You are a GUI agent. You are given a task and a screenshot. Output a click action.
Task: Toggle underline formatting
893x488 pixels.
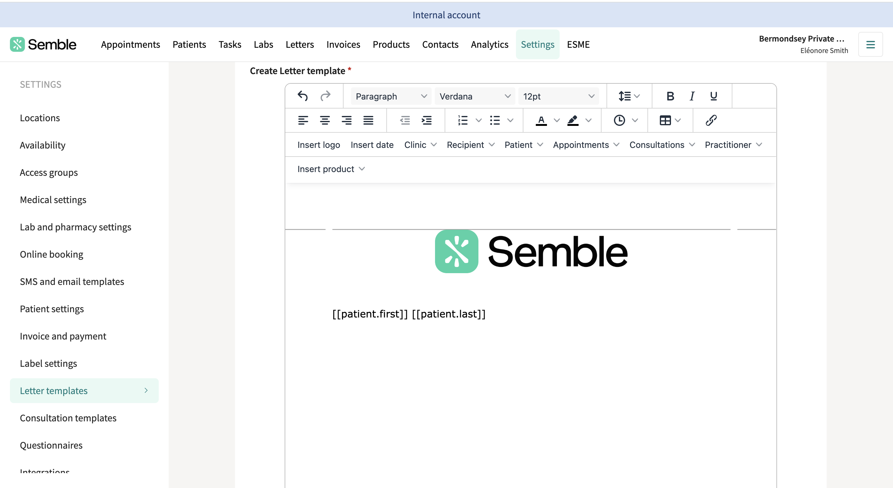click(x=713, y=96)
